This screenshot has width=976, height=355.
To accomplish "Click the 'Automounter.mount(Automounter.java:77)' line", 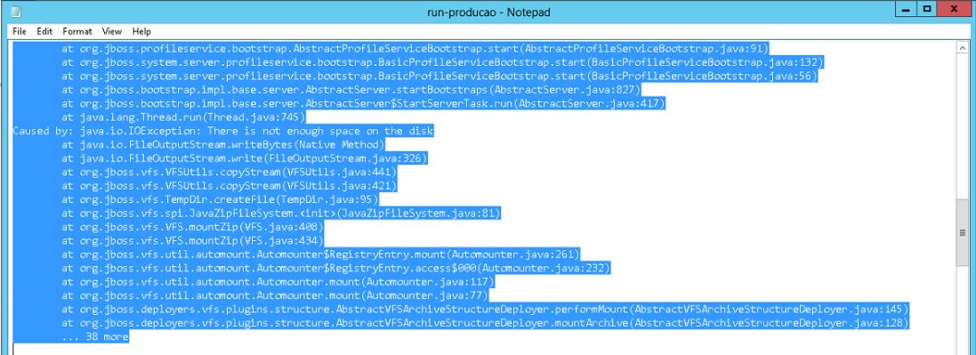I will click(x=275, y=295).
